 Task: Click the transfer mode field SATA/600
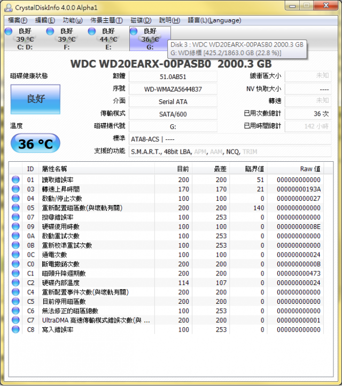(x=173, y=114)
